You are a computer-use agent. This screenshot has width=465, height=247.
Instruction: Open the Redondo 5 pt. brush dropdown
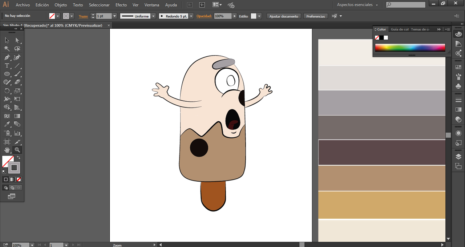191,16
